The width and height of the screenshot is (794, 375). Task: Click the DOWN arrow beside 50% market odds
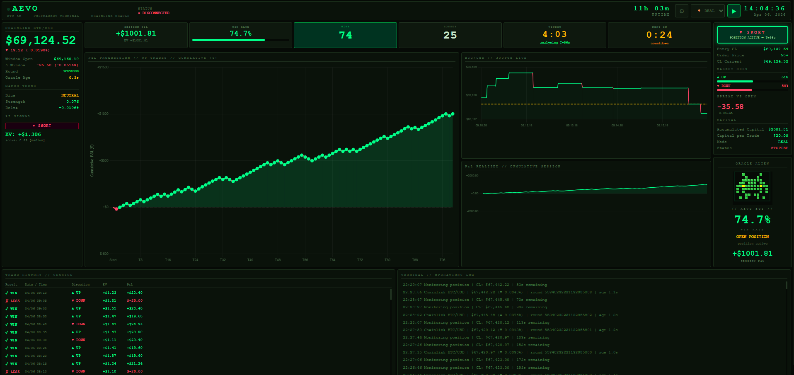[x=719, y=86]
